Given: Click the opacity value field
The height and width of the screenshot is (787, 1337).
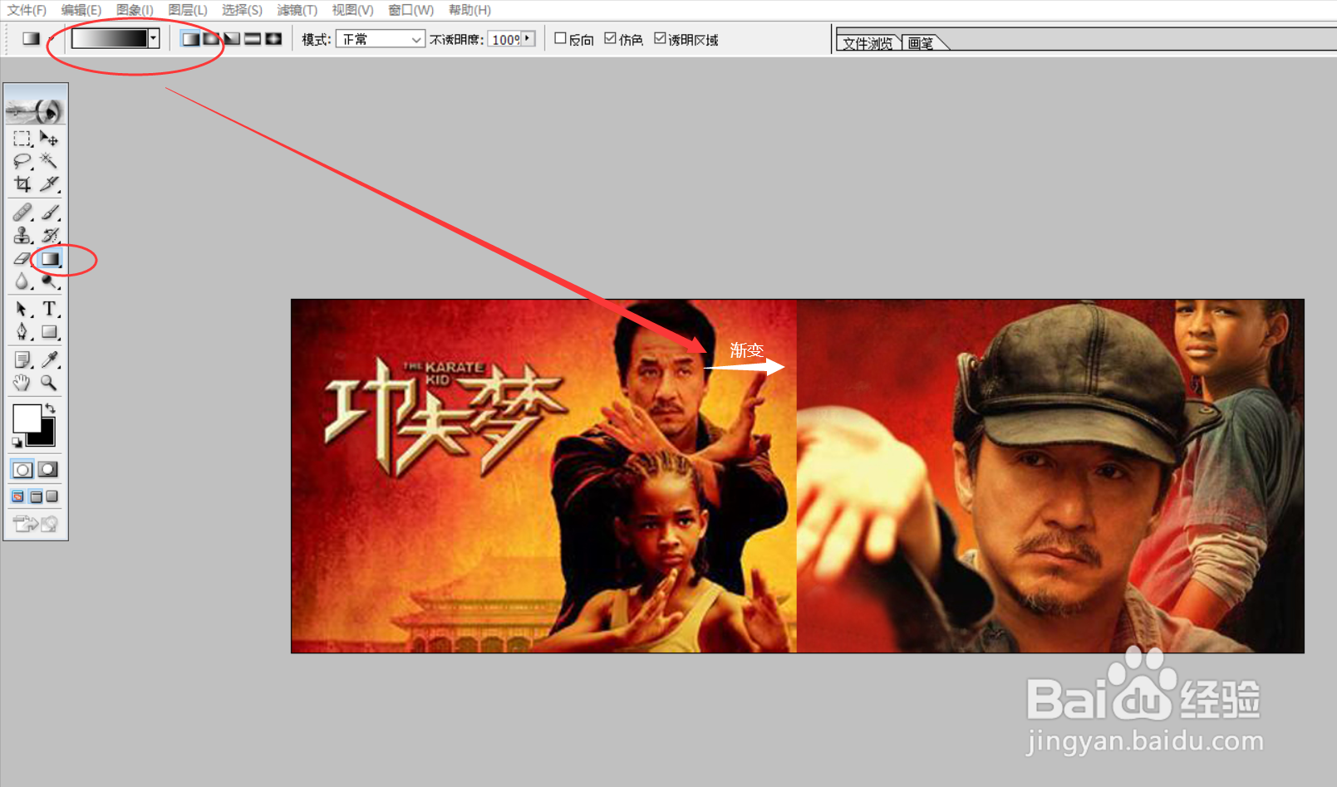Looking at the screenshot, I should (x=505, y=39).
